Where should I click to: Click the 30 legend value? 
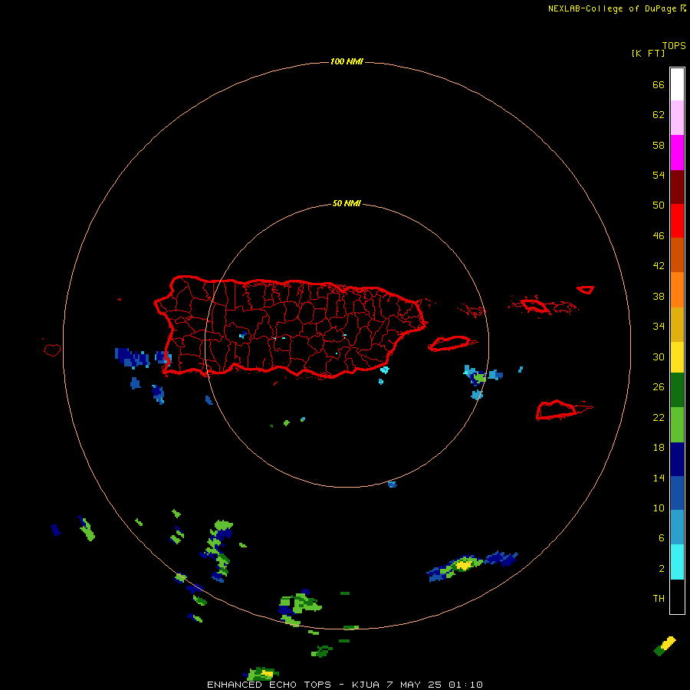coord(659,356)
